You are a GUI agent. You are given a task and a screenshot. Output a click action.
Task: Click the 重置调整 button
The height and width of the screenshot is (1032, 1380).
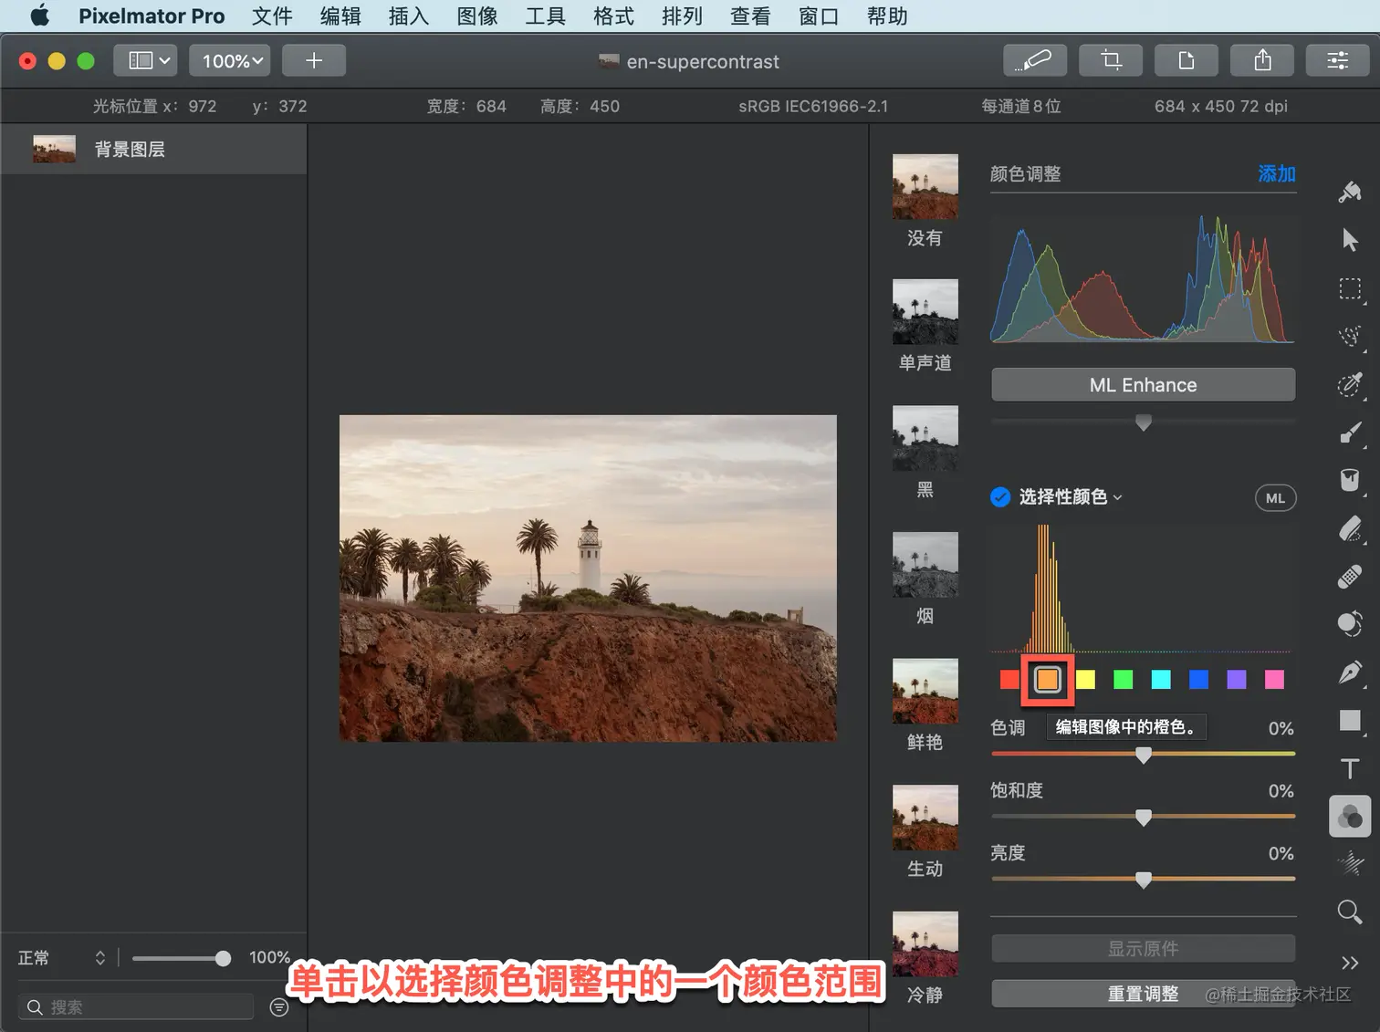point(1143,994)
